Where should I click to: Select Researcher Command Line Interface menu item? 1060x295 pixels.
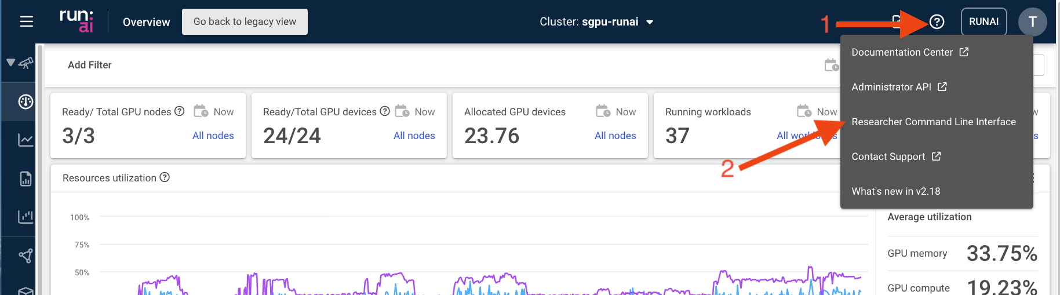(933, 122)
